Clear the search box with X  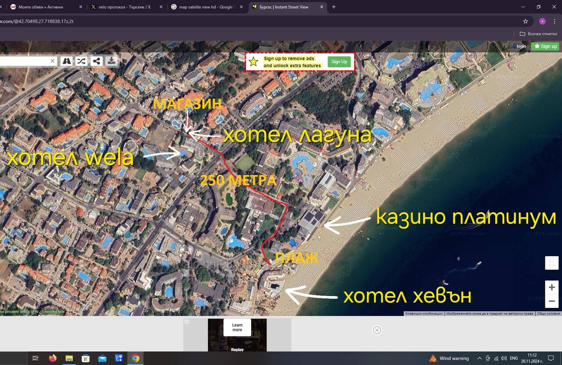(52, 61)
